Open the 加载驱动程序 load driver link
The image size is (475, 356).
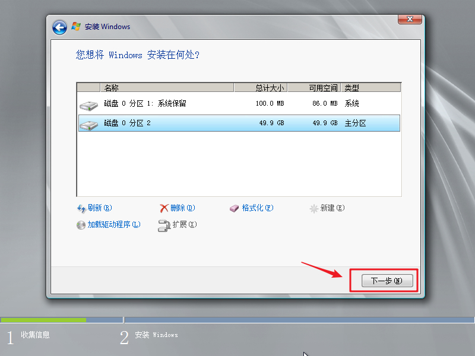tap(113, 225)
